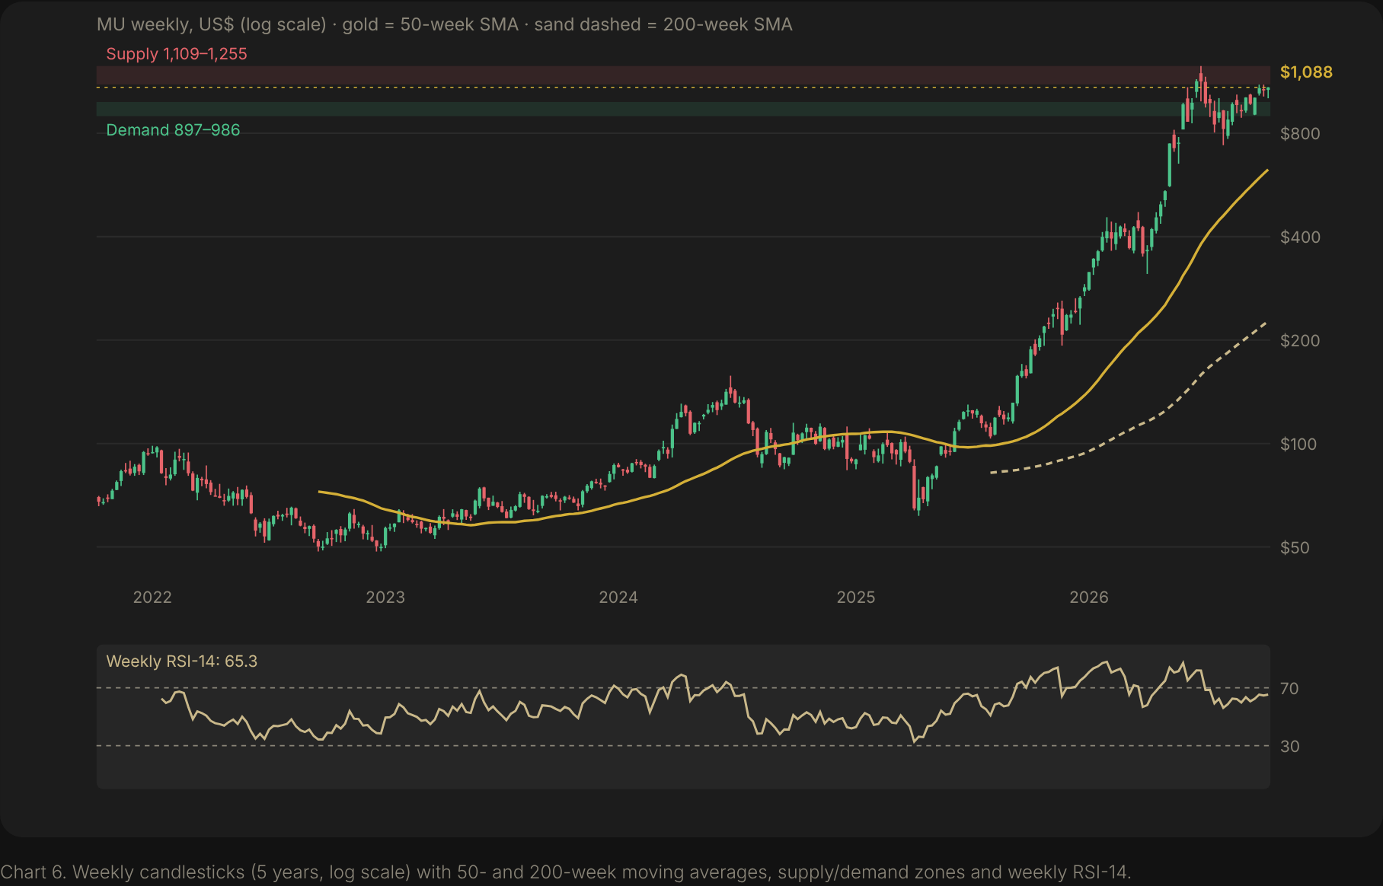
Task: Click the '$200' price axis label
Action: (1300, 341)
